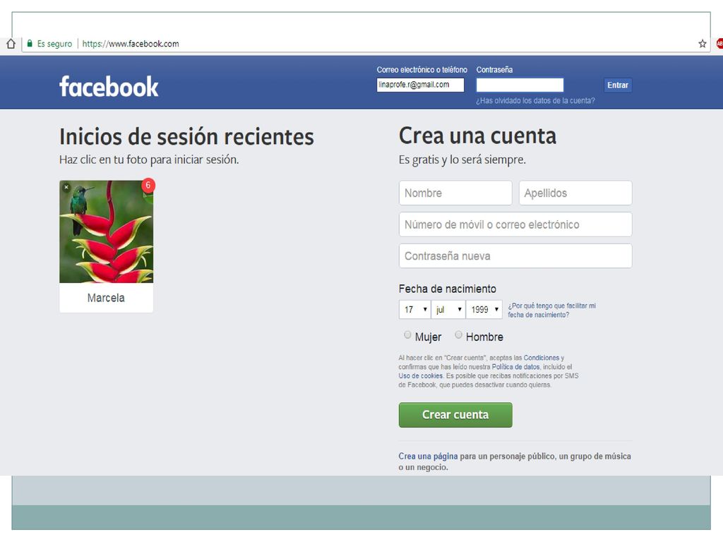Follow the Crea una página link
Image resolution: width=723 pixels, height=542 pixels.
pyautogui.click(x=428, y=457)
